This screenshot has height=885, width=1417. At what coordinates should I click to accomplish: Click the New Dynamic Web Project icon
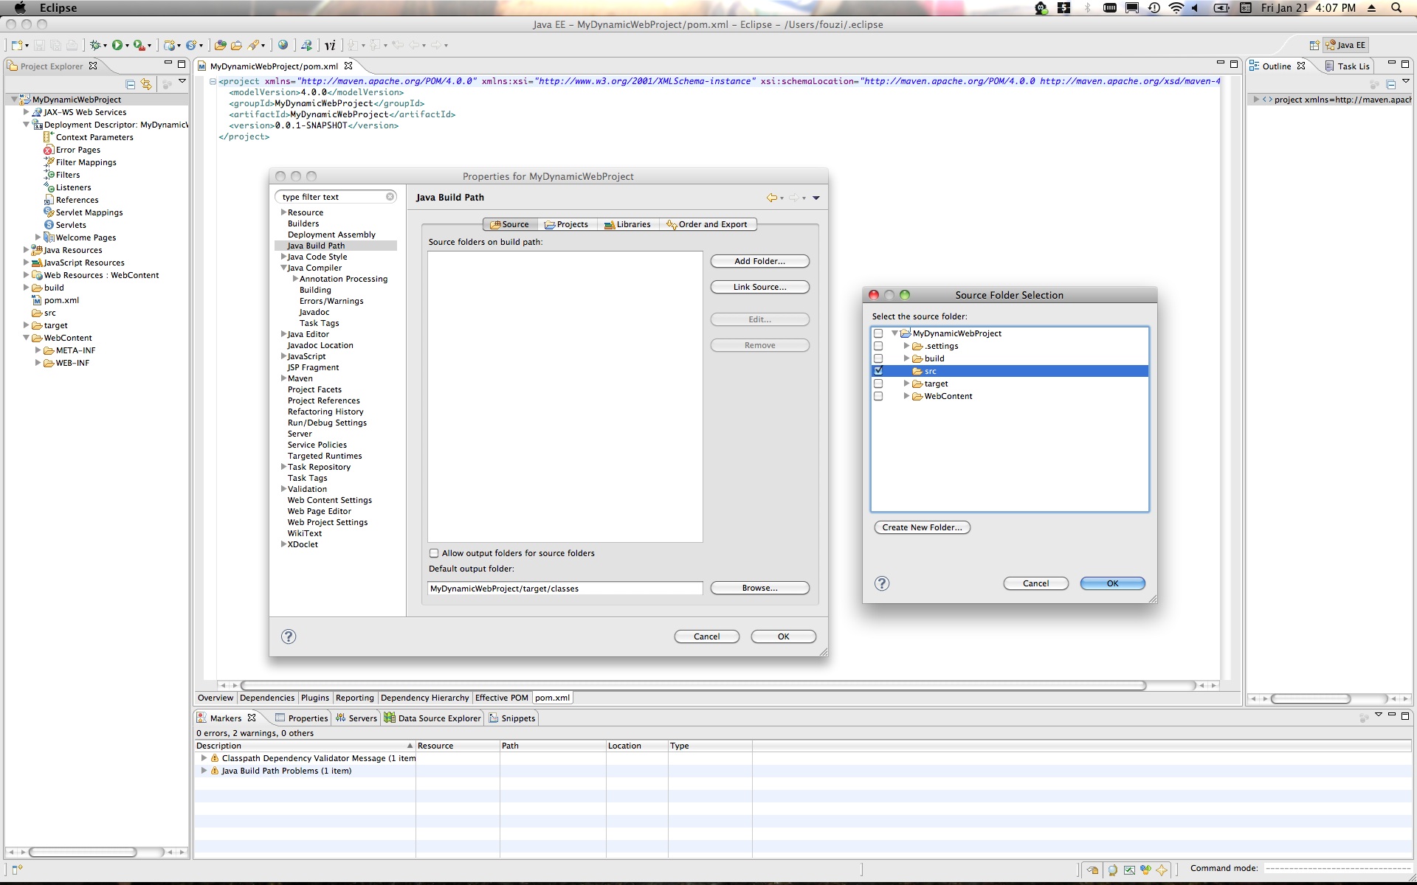tap(169, 45)
